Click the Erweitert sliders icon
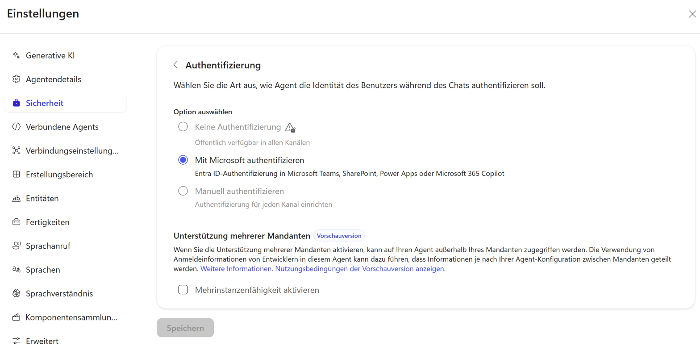Screen dimensions: 700x350 tap(17, 341)
